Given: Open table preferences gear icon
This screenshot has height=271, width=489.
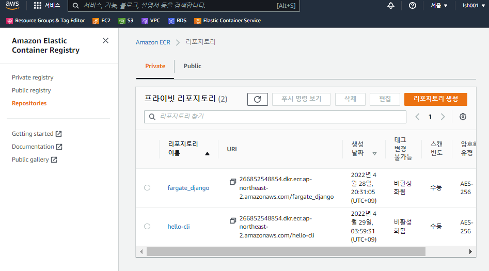Looking at the screenshot, I should [463, 117].
